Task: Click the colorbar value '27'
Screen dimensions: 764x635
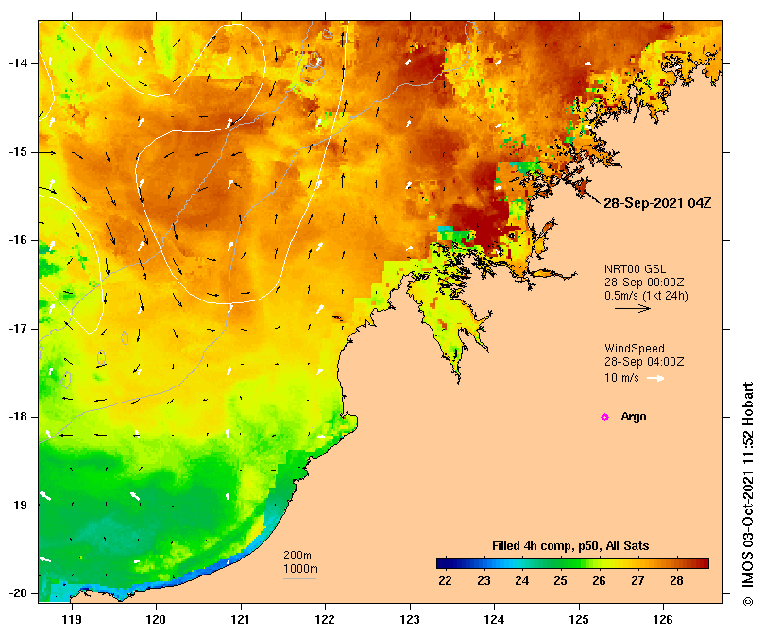Action: 637,581
